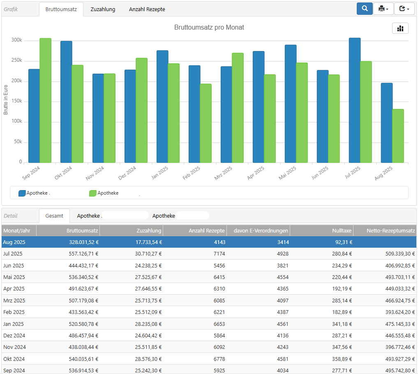The height and width of the screenshot is (374, 418).
Task: Click the bar chart type icon
Action: (x=400, y=28)
